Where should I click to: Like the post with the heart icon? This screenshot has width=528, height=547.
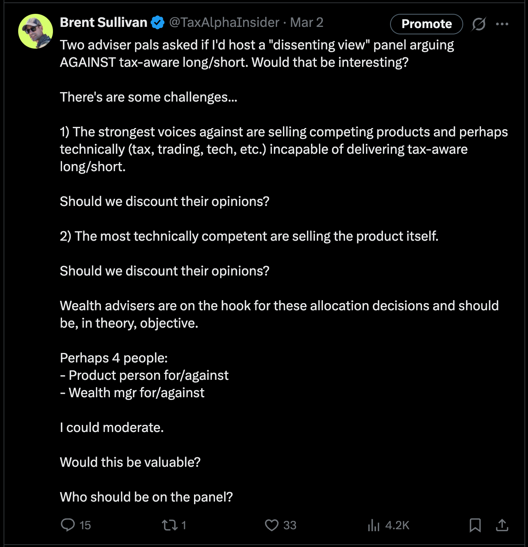pyautogui.click(x=272, y=525)
